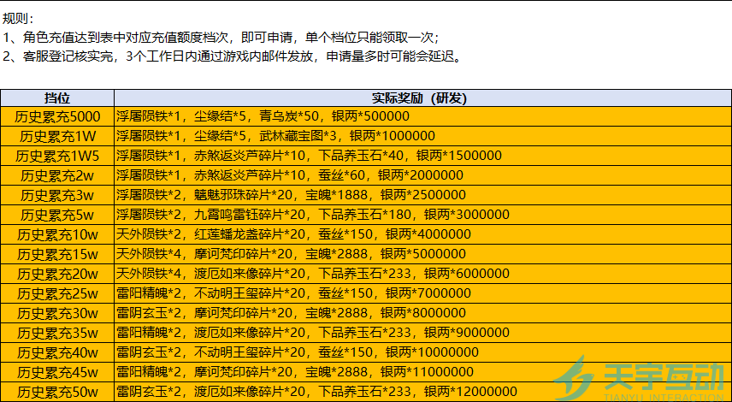Click the 历史累充5000 tier cell

57,116
